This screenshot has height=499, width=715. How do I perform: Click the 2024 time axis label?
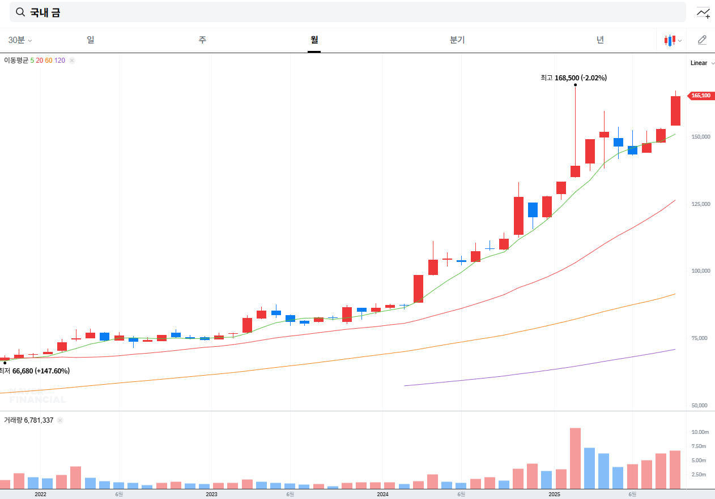pos(382,494)
